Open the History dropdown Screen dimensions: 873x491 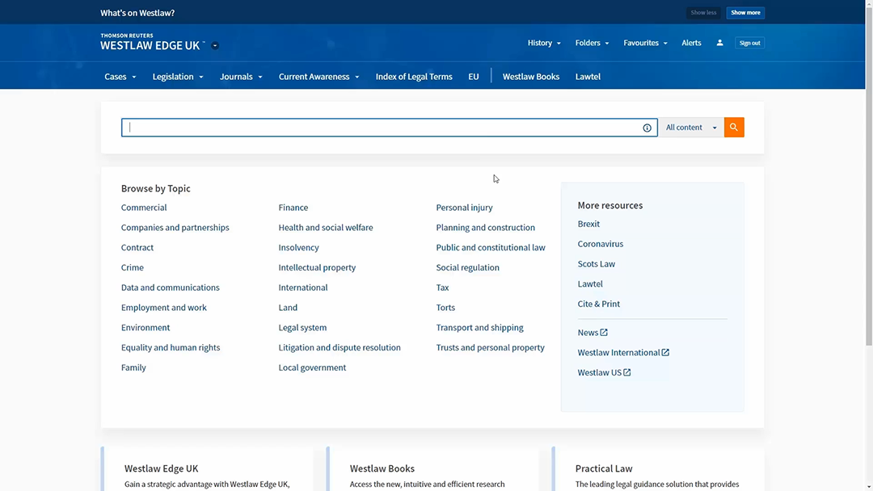(x=544, y=43)
